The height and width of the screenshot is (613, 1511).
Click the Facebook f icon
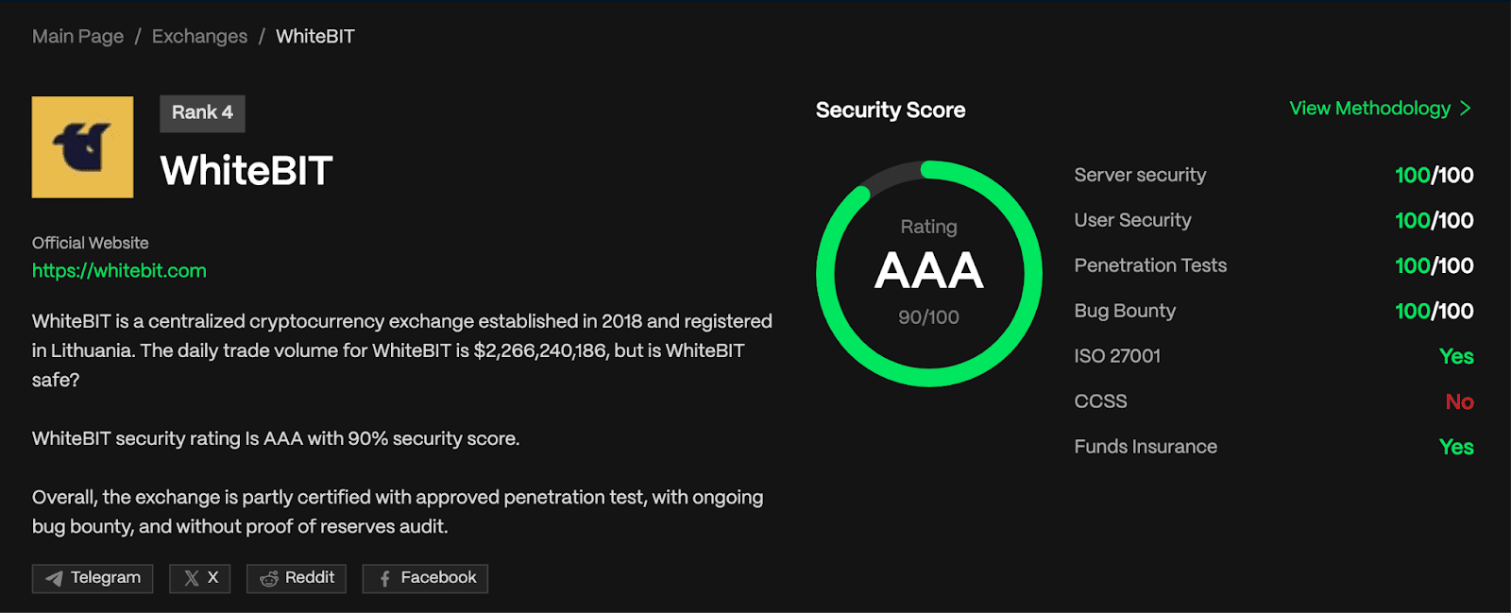384,578
